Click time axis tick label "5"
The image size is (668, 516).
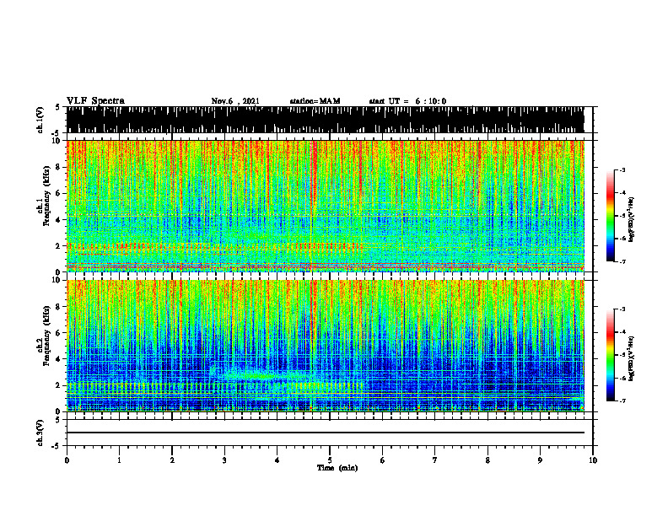(330, 460)
